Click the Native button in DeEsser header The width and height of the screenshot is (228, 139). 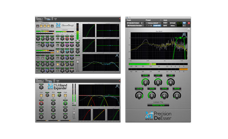pos(173,26)
